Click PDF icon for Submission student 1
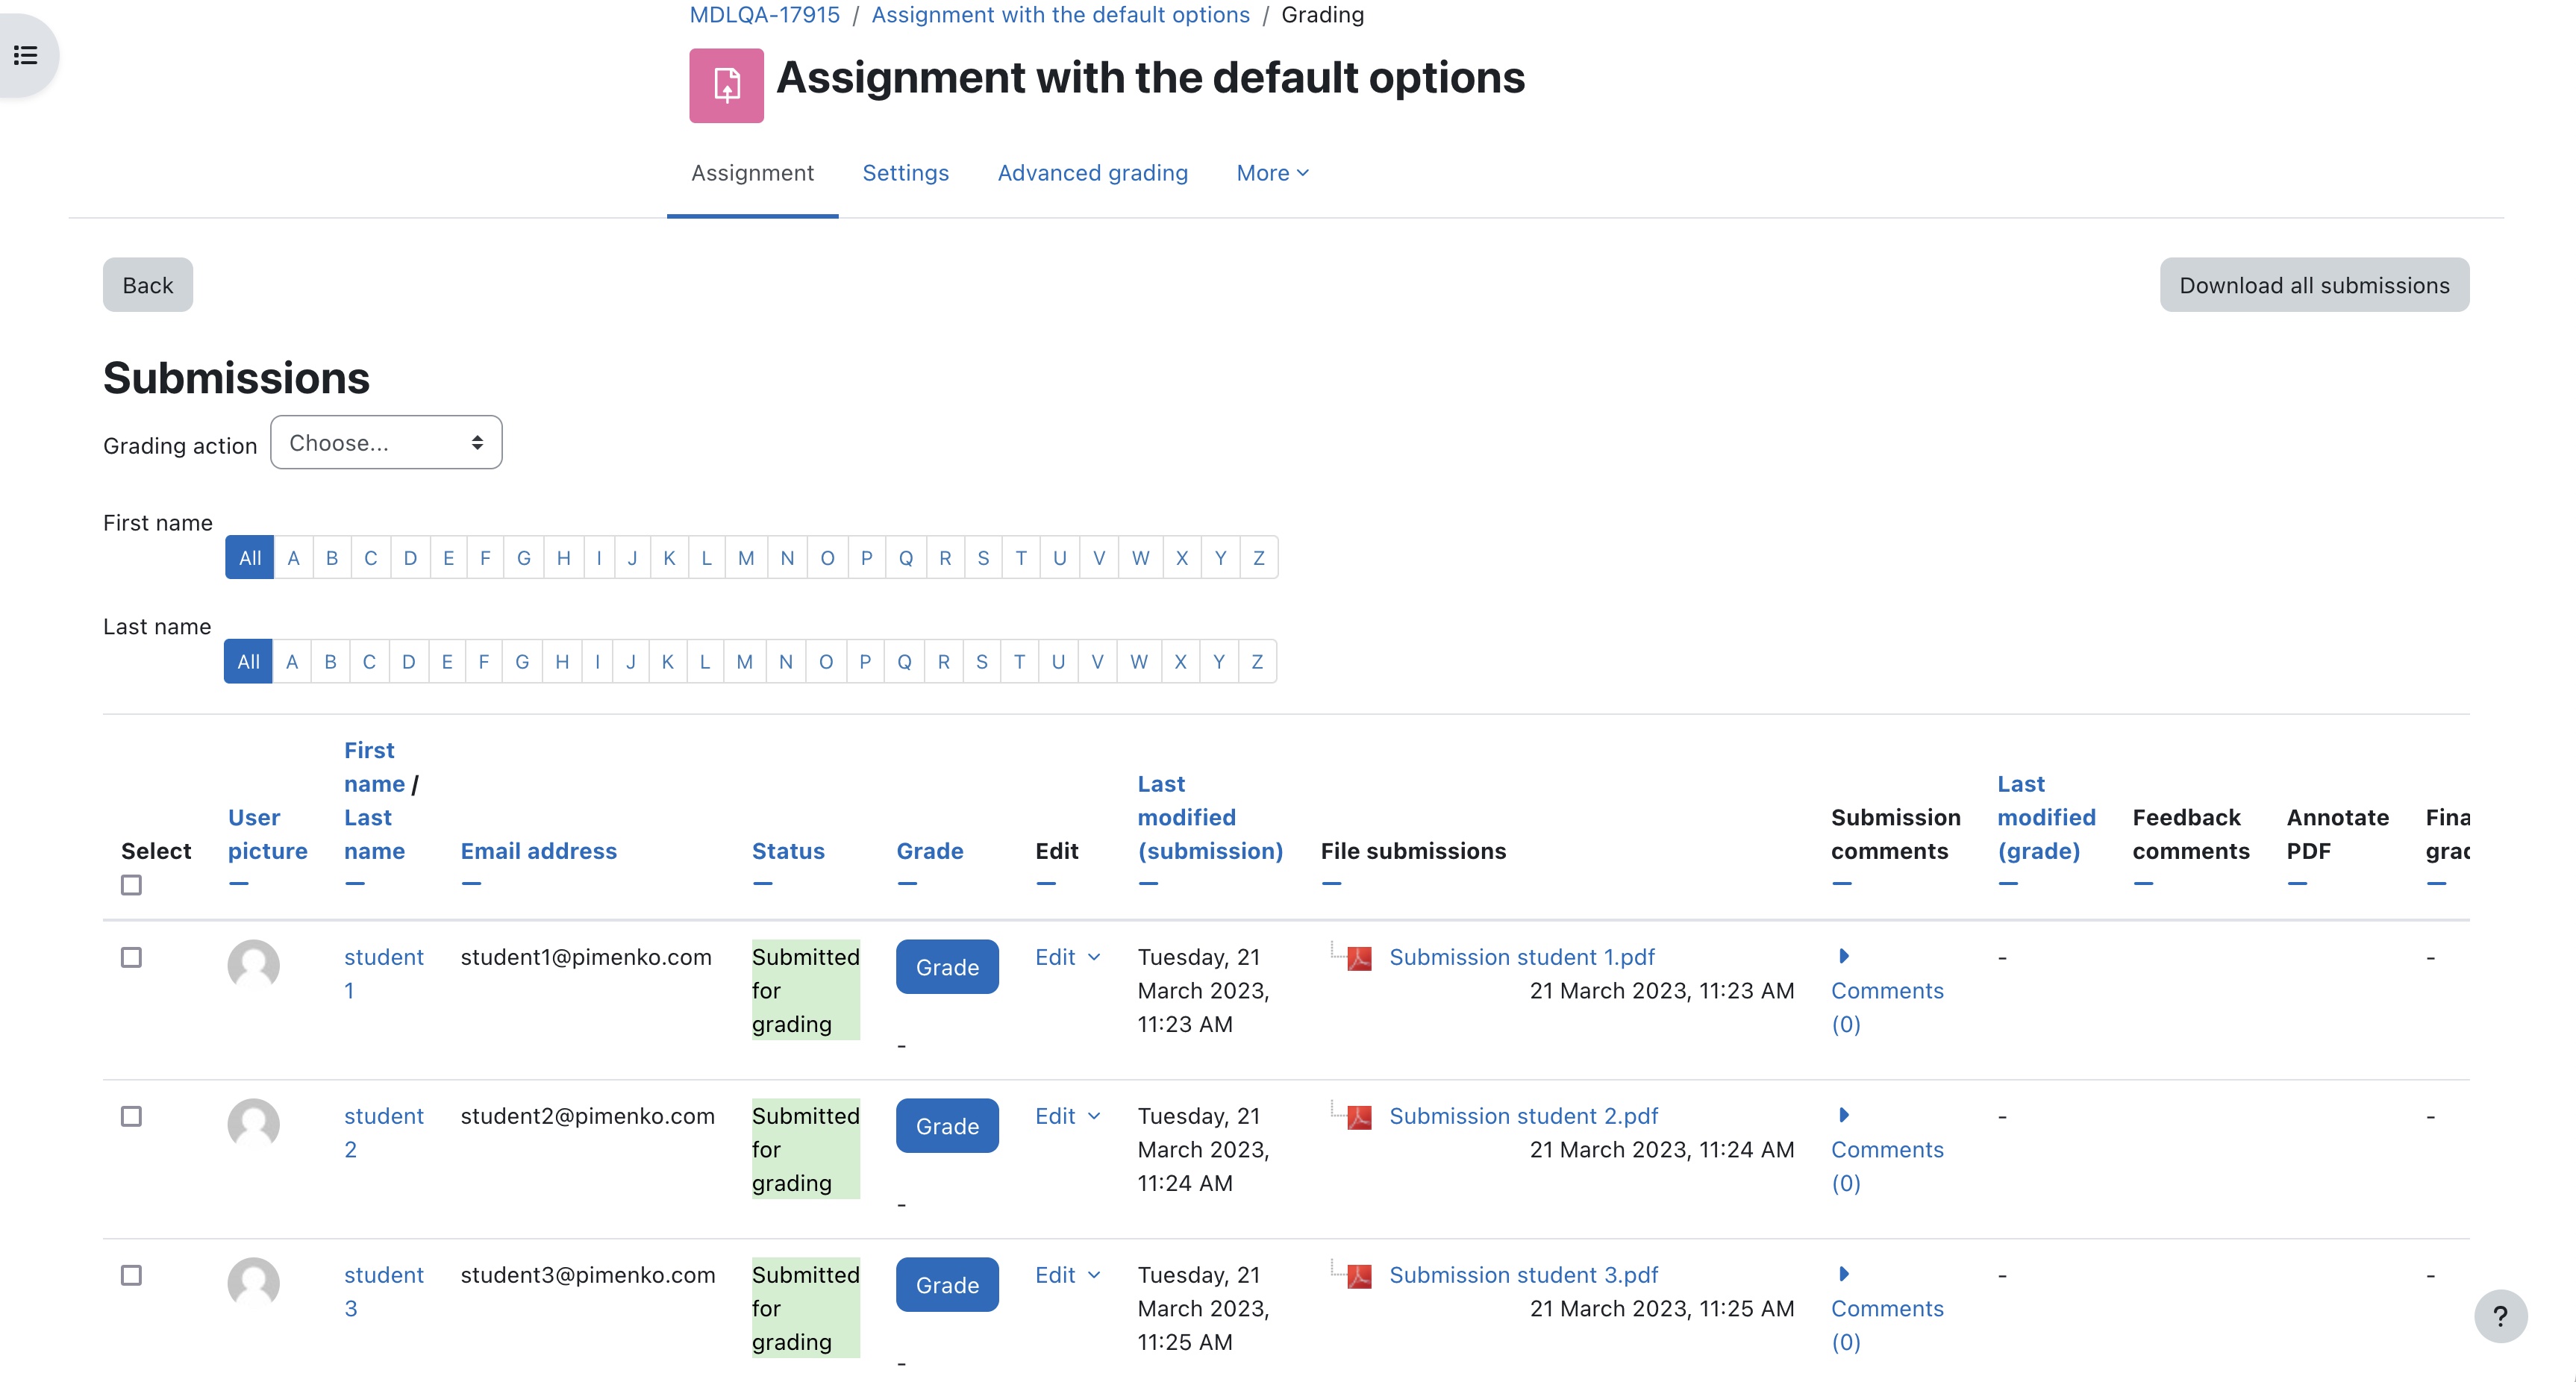 click(1359, 958)
